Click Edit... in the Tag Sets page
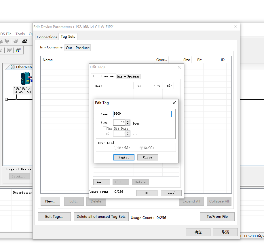 pyautogui.click(x=74, y=201)
